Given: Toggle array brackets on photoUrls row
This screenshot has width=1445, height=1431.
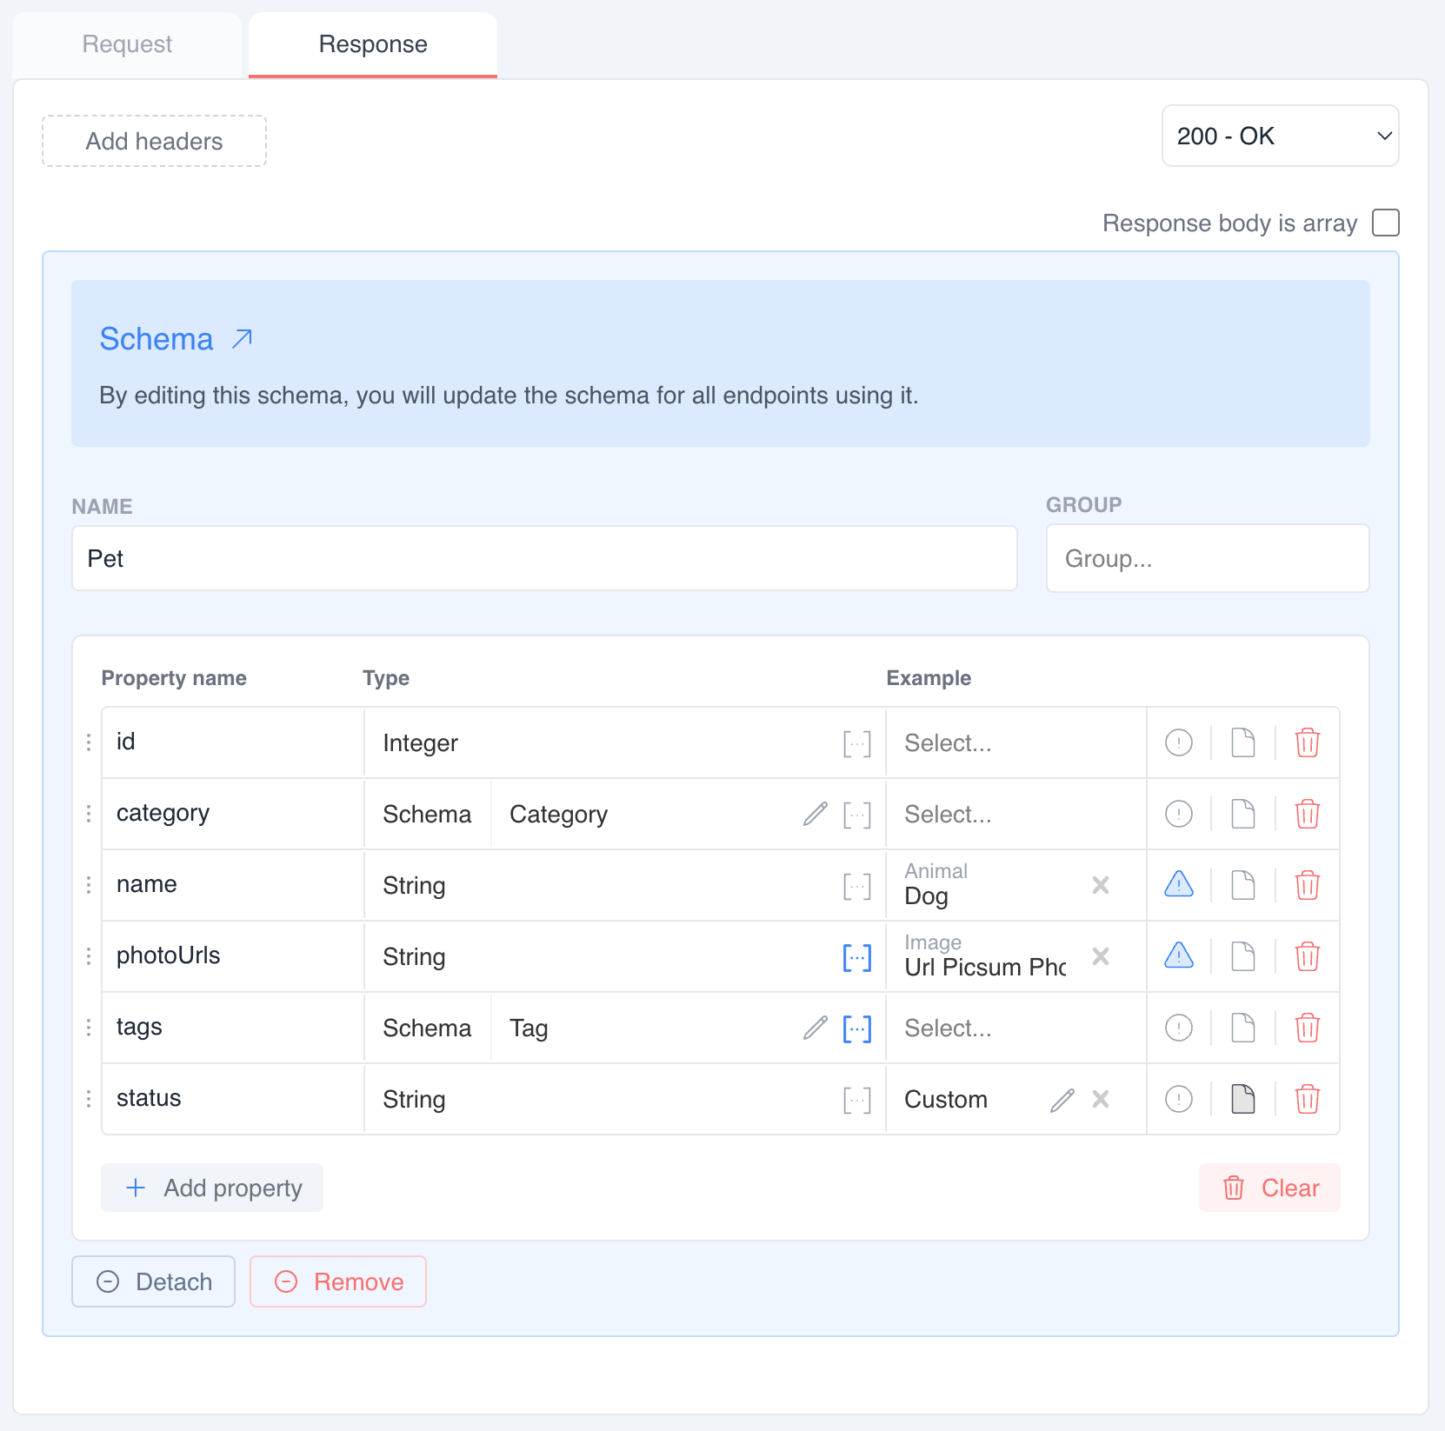Looking at the screenshot, I should coord(856,957).
